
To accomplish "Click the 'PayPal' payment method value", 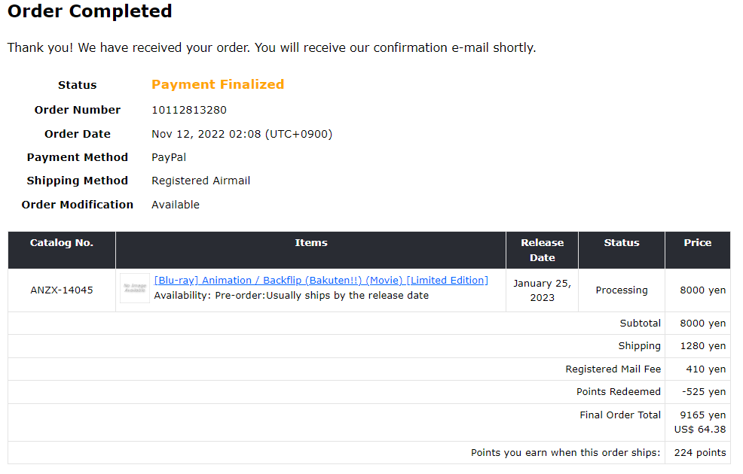I will (169, 157).
